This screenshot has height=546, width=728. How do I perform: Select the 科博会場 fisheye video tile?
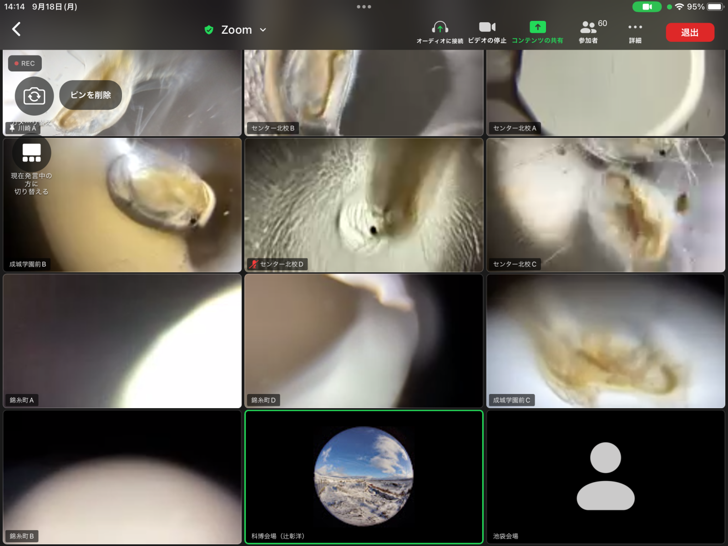click(x=364, y=476)
